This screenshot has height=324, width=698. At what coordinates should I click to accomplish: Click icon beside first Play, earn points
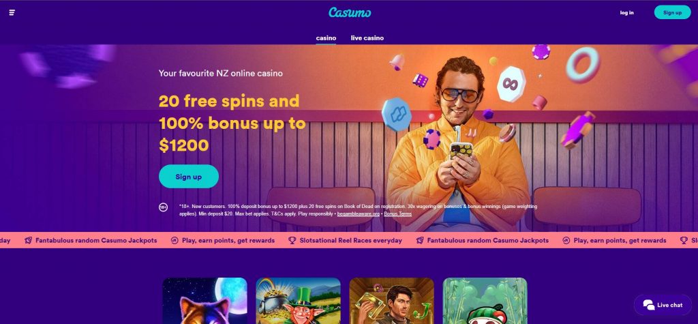(x=174, y=240)
